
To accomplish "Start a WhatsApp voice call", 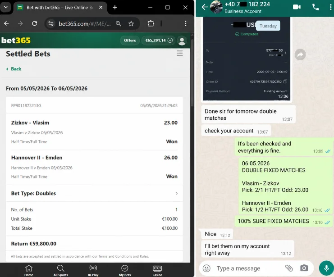I will click(x=315, y=7).
